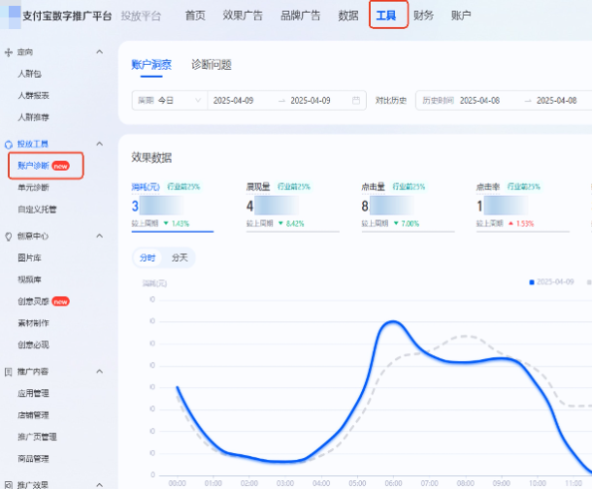This screenshot has width=592, height=489.
Task: Click the new badge beside 账户诊断
Action: coord(60,166)
